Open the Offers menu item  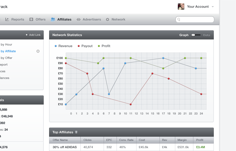(41, 20)
